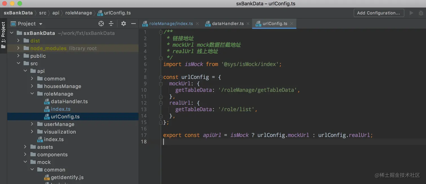Viewport: 426px width, 184px height.
Task: Select index.ts directly under api folder
Action: tap(54, 139)
